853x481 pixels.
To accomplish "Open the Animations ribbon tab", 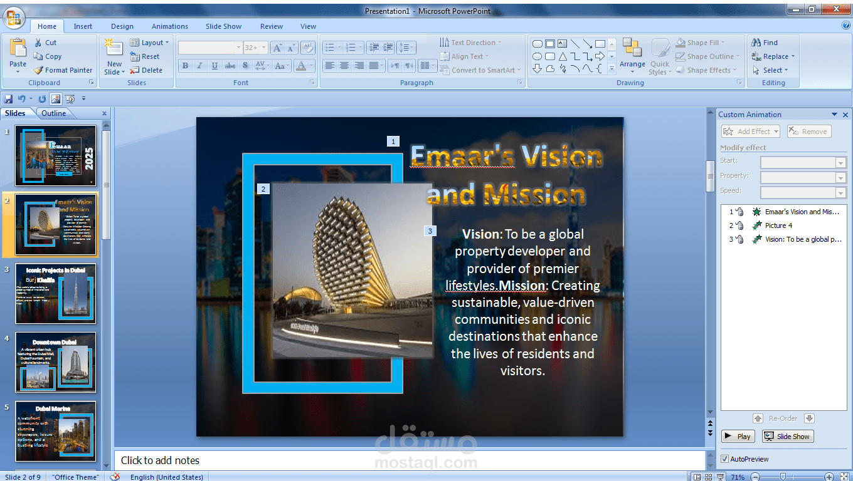I will [x=170, y=26].
